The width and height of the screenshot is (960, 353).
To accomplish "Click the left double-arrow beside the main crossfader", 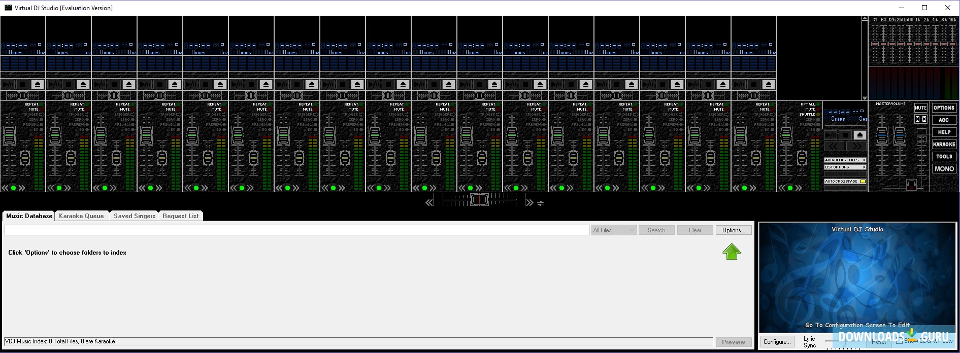I will [429, 202].
